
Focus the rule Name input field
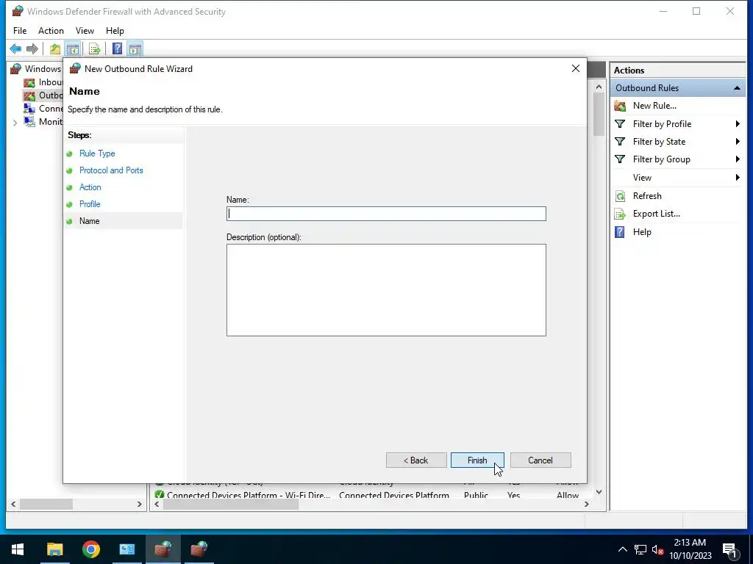(x=386, y=214)
